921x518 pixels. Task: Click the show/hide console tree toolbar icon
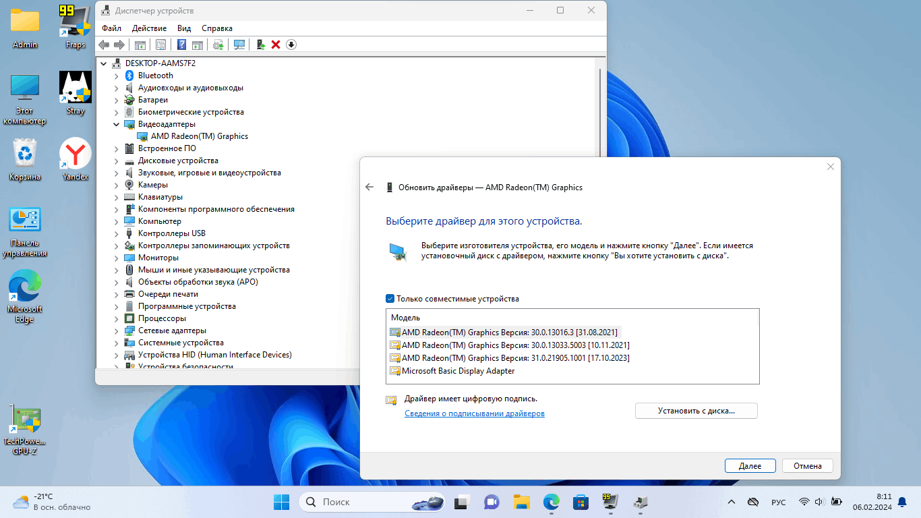pos(140,45)
